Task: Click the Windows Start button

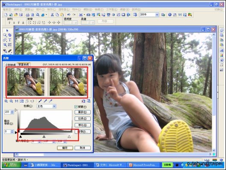Action: click(x=12, y=165)
